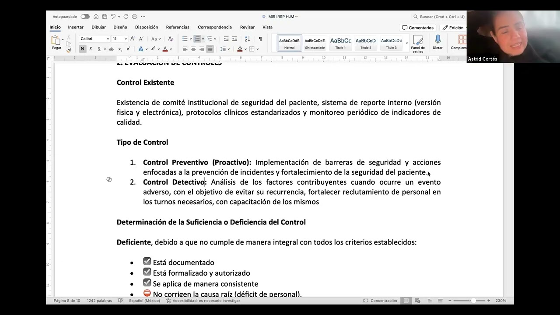Open the Aa change case dropdown
Image resolution: width=560 pixels, height=315 pixels.
156,39
